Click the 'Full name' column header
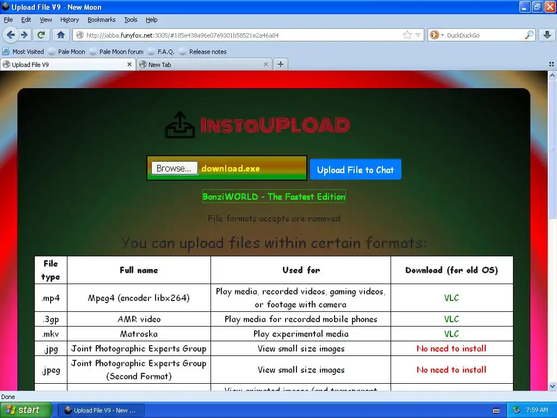557x418 pixels. pyautogui.click(x=139, y=270)
